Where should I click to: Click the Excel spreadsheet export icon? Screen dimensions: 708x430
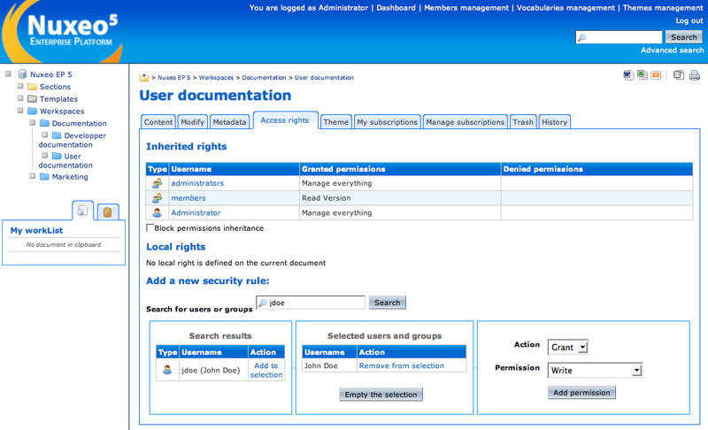(642, 75)
